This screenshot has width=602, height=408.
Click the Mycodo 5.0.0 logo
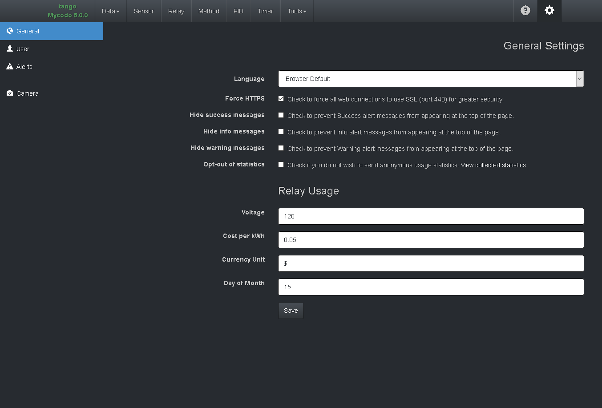click(67, 11)
